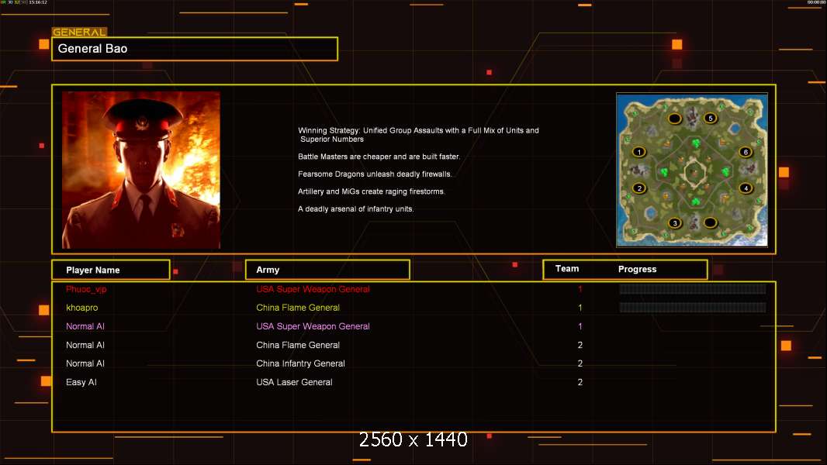
Task: Click the island minimap preview
Action: coord(692,170)
